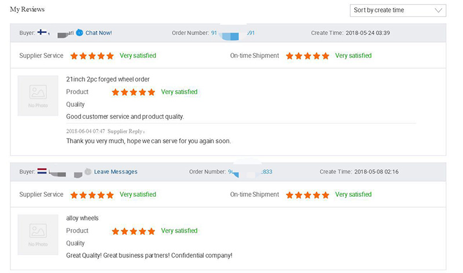This screenshot has height=273, width=463.
Task: Click the first review's On-time Shipment star rating
Action: 307,55
